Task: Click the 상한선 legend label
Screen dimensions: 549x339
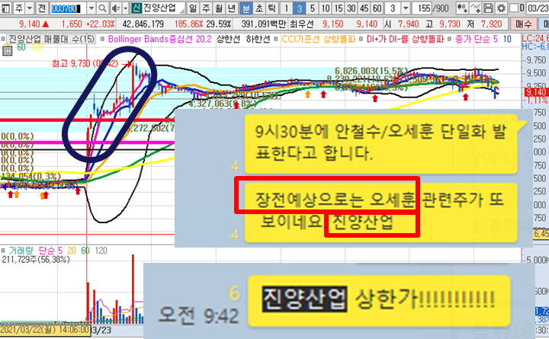Action: [228, 39]
